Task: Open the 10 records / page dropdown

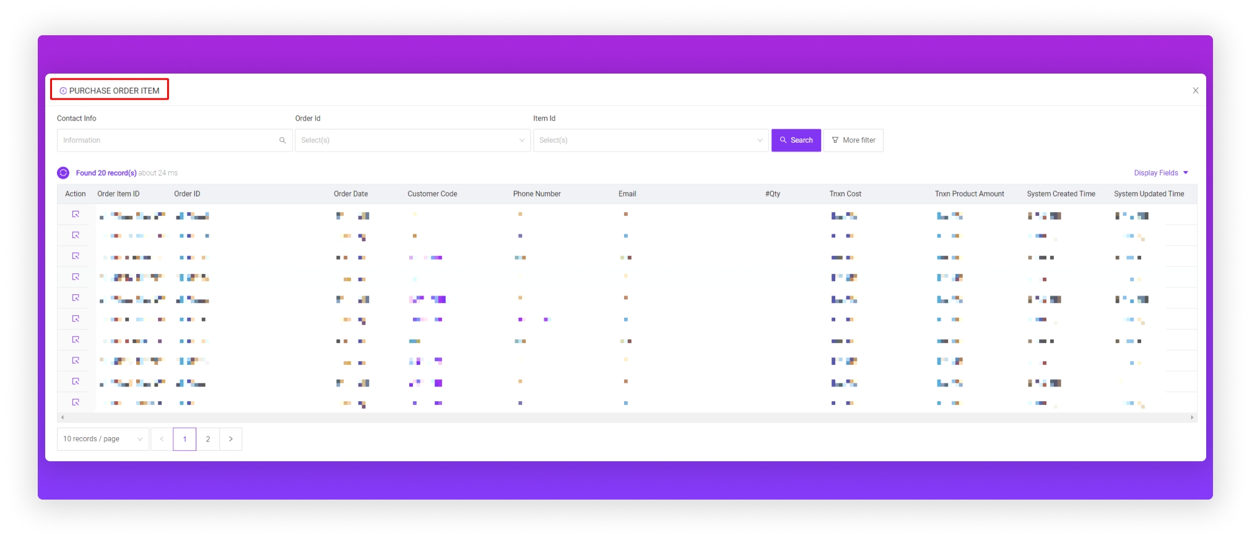Action: (103, 439)
